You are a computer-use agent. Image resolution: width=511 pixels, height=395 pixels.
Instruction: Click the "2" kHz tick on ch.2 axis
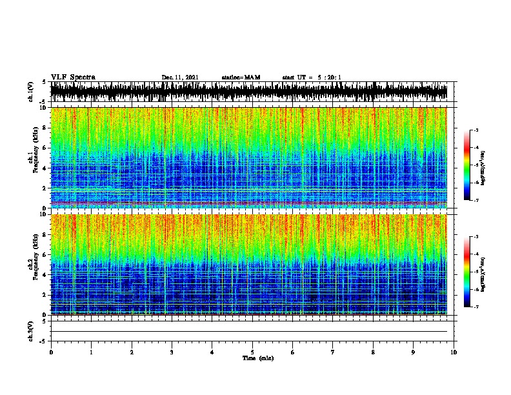click(45, 295)
